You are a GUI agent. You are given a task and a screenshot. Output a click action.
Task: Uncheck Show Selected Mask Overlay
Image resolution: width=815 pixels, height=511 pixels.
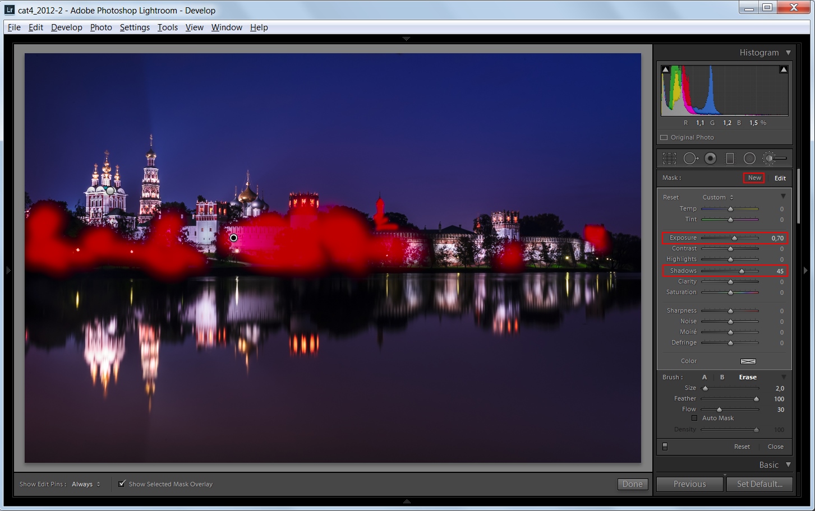[122, 484]
